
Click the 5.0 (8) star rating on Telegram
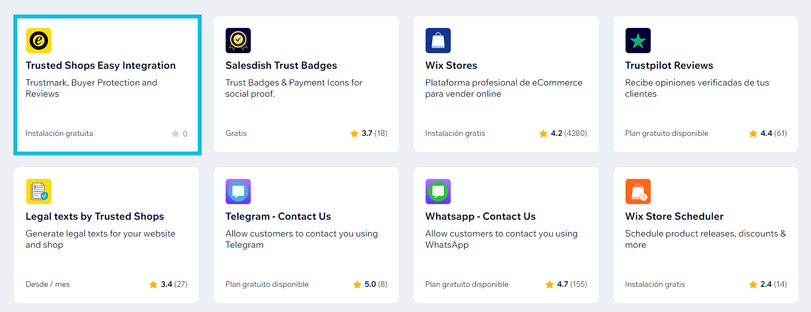[370, 284]
